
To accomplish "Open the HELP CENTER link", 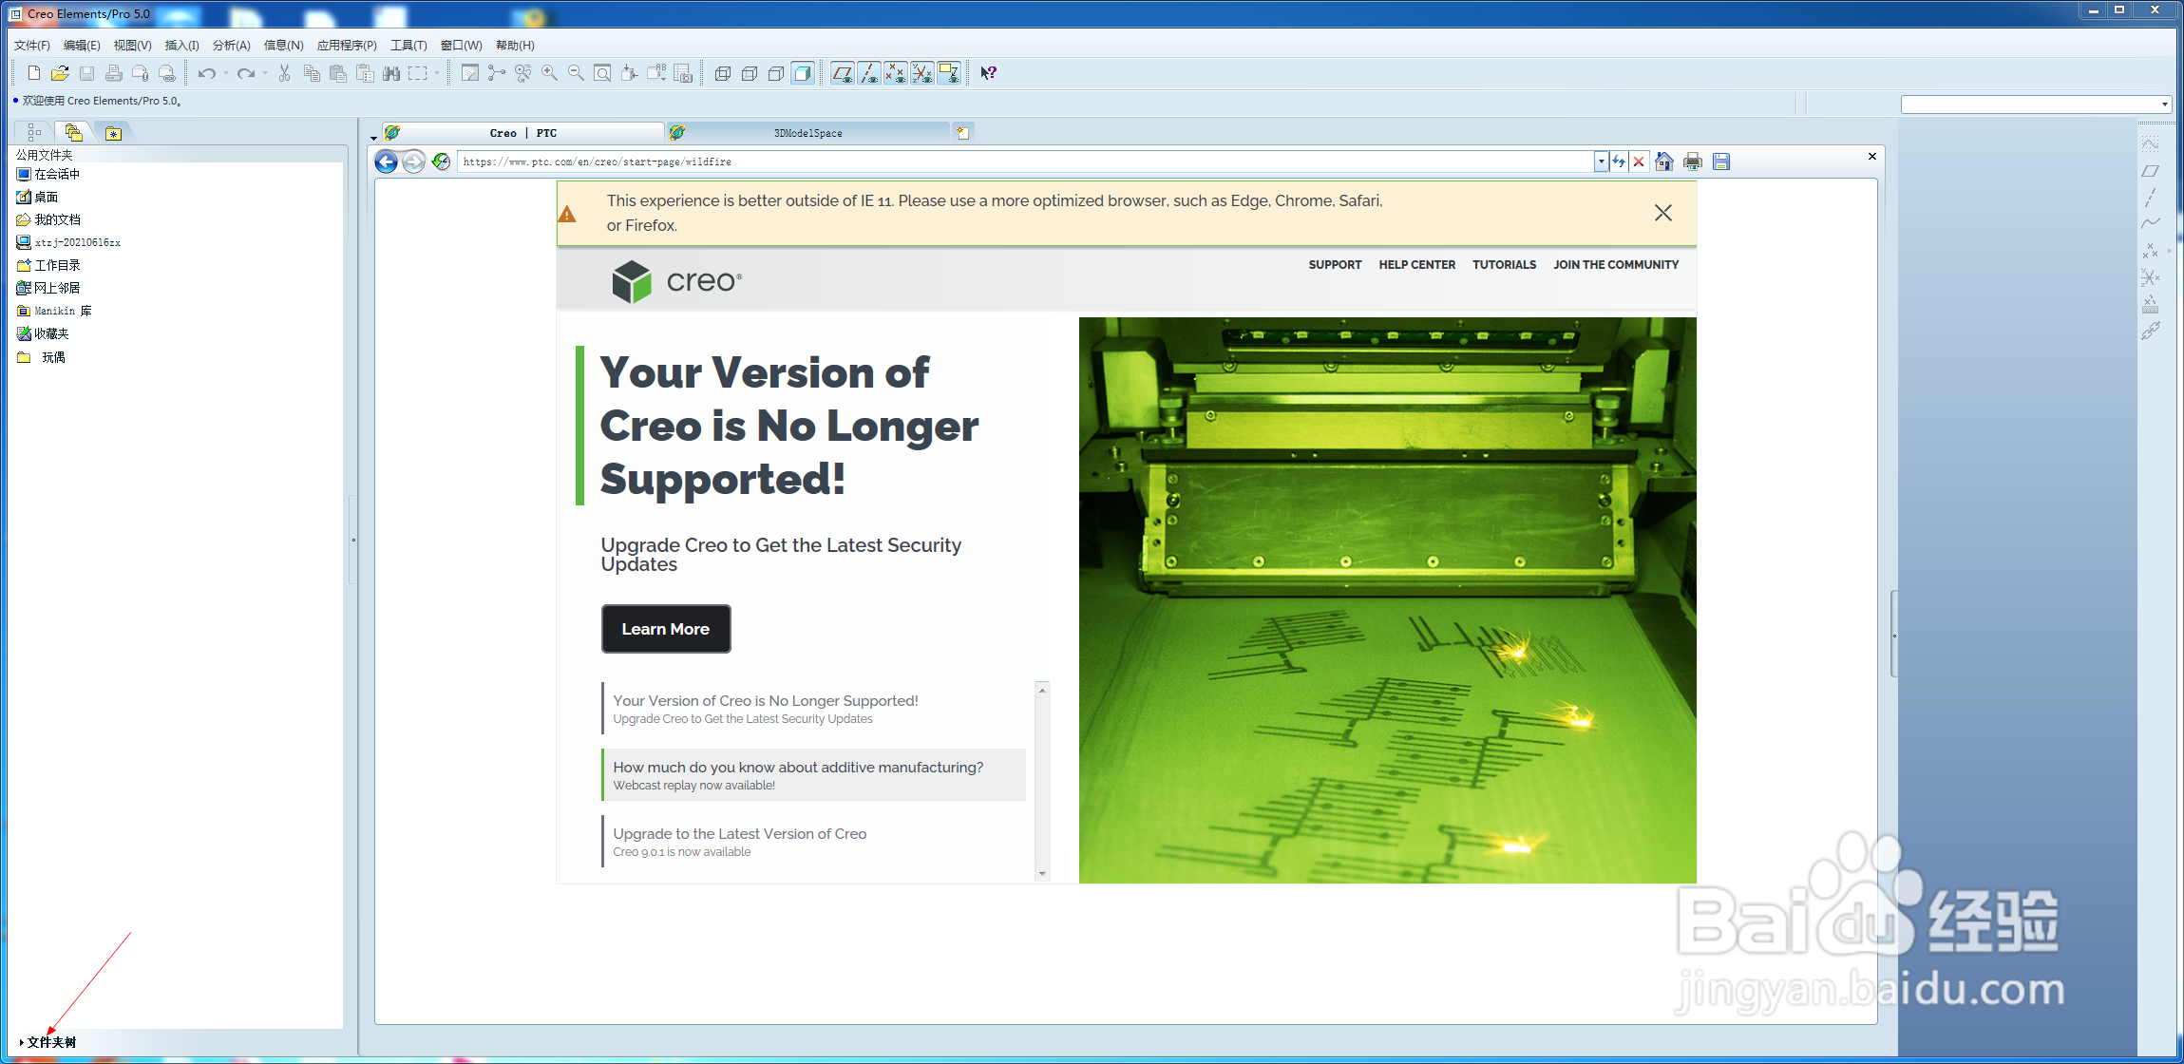I will [x=1417, y=265].
